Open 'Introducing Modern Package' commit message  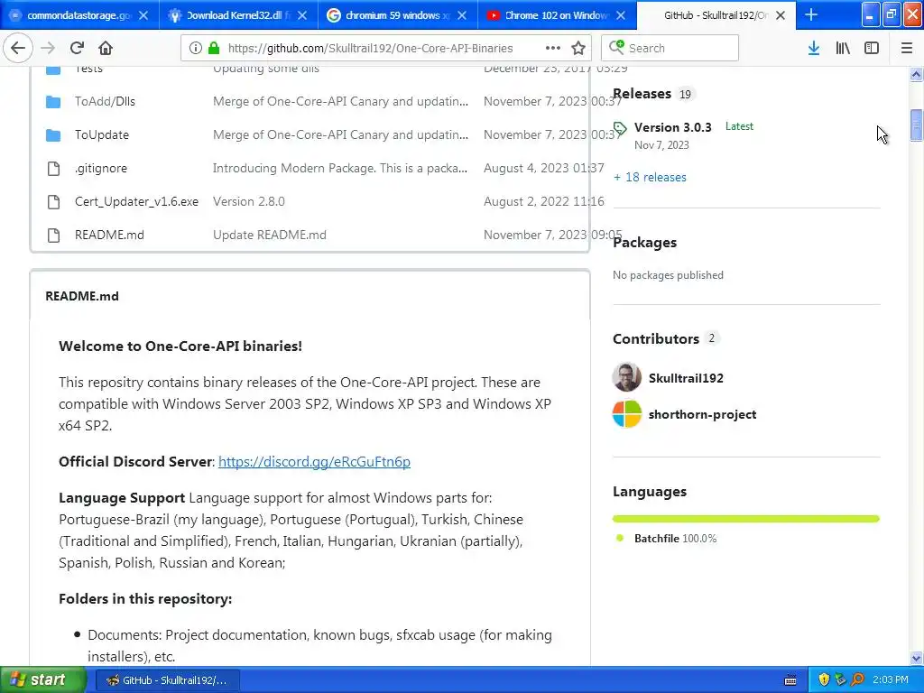click(x=340, y=169)
